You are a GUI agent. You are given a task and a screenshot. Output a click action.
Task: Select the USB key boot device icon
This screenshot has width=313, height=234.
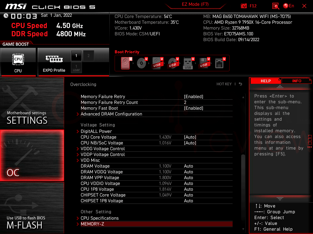188,63
